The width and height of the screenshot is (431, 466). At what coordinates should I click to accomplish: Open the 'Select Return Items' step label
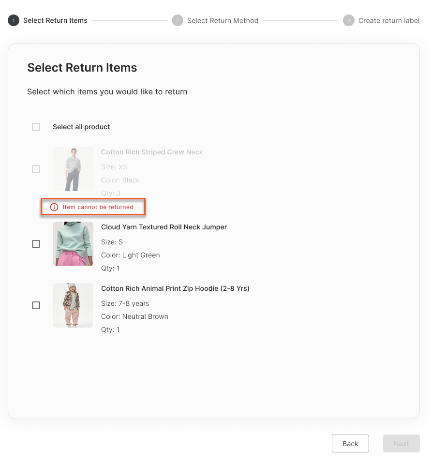tap(55, 21)
